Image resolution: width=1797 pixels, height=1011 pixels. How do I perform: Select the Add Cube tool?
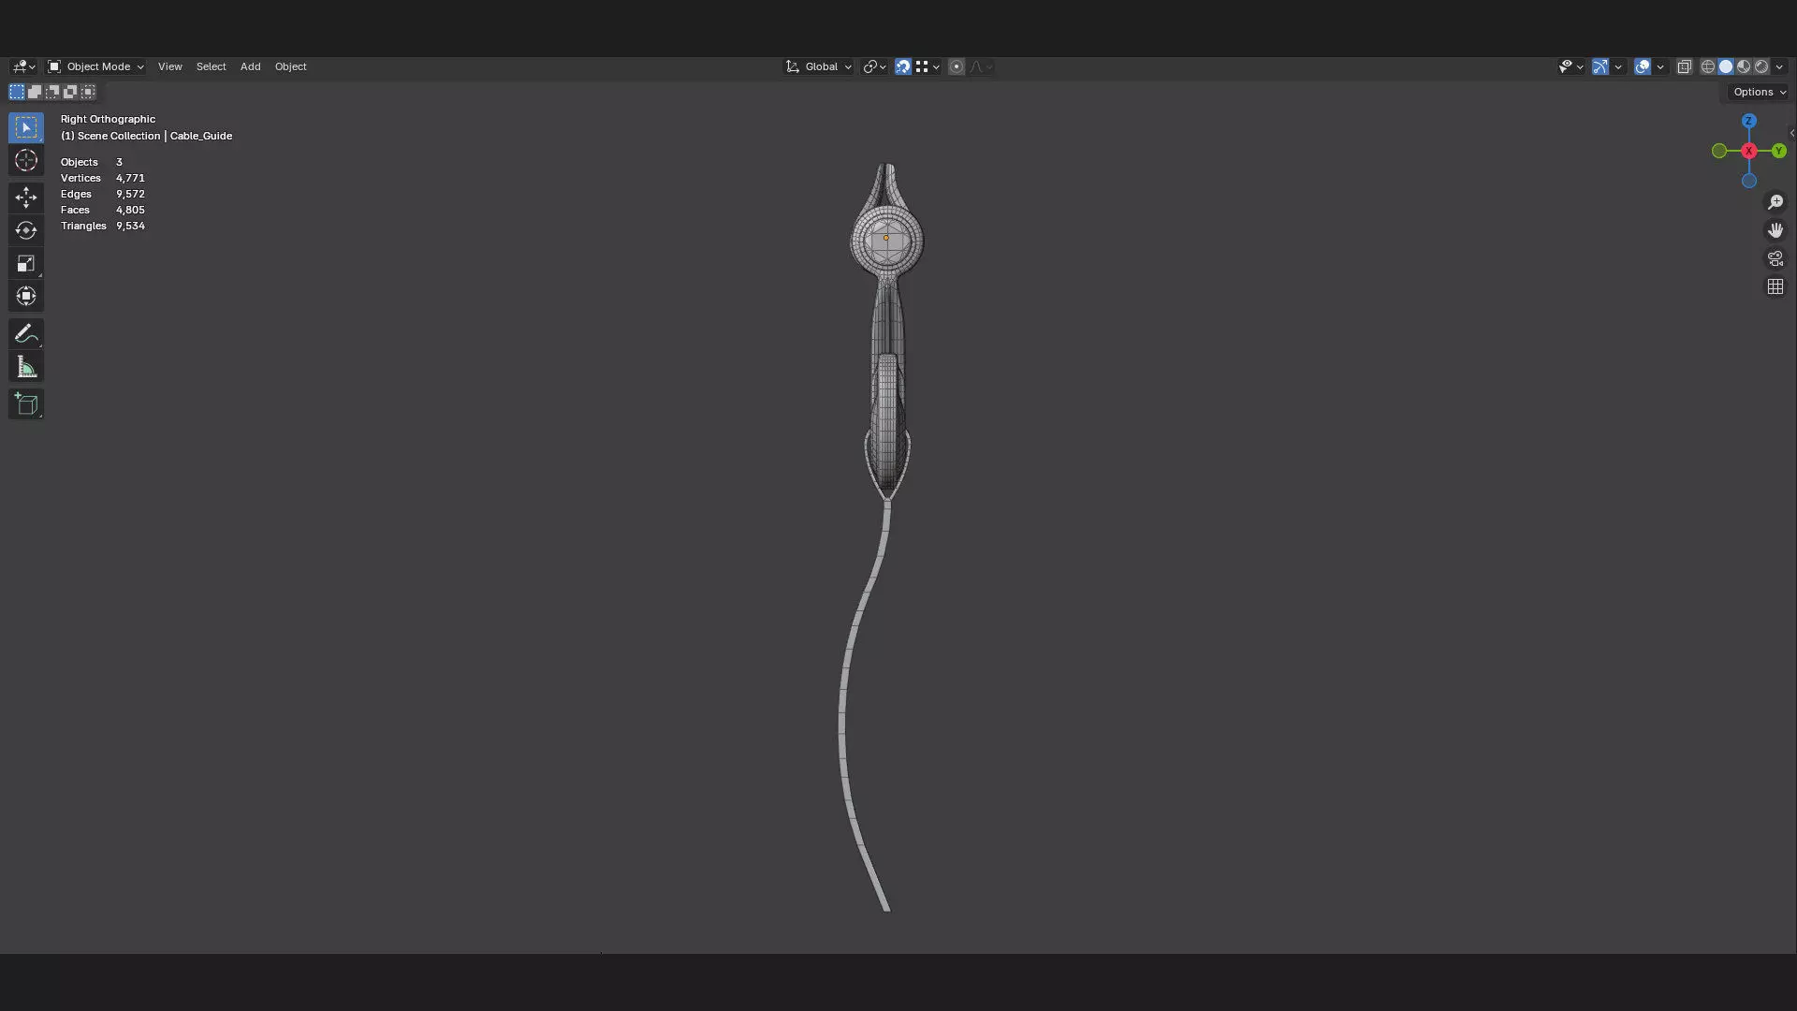(26, 404)
